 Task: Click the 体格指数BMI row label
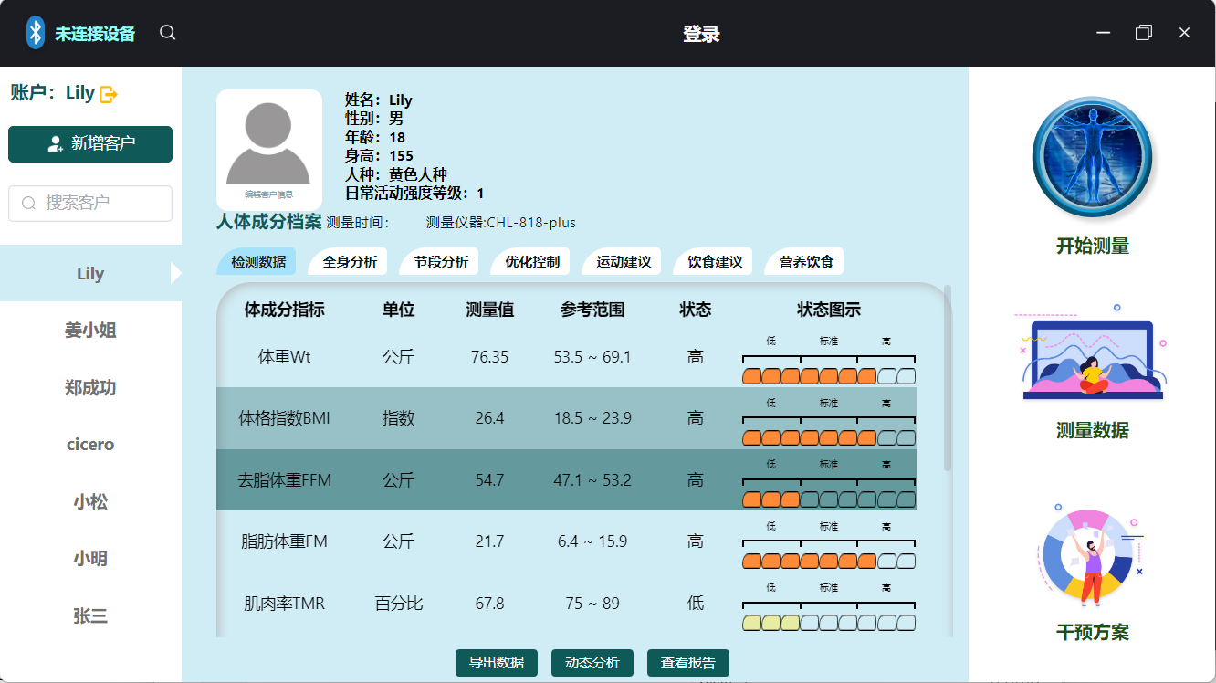285,418
